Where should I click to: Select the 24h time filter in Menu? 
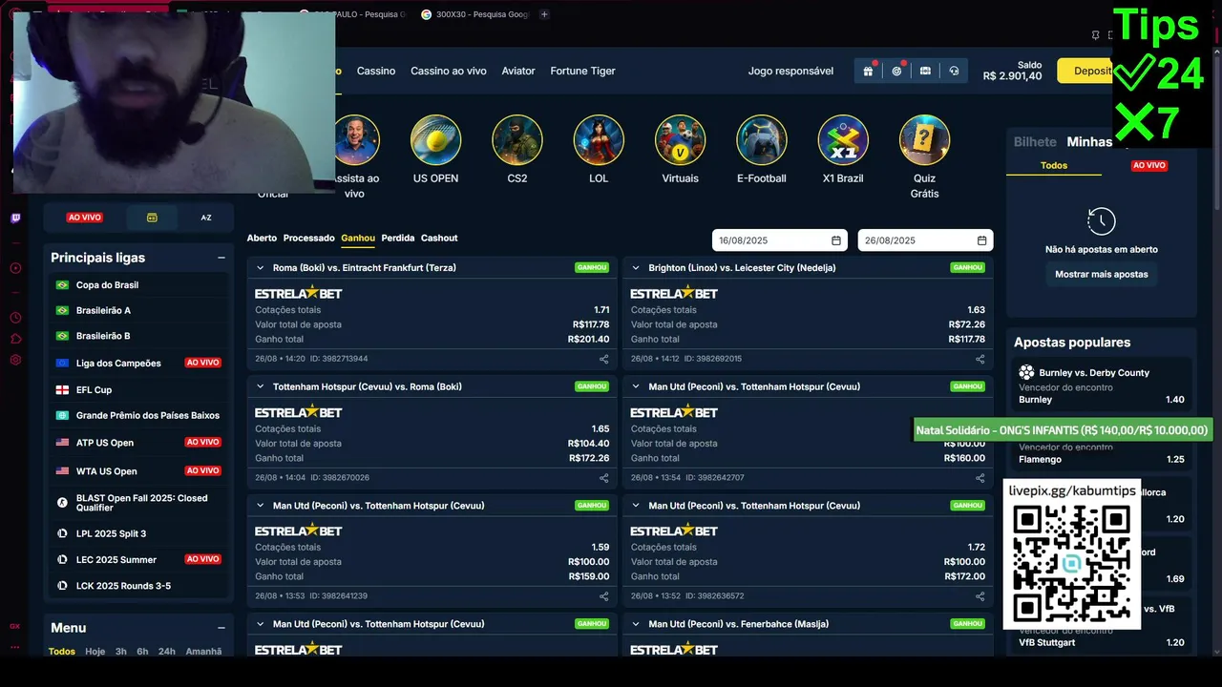167,652
